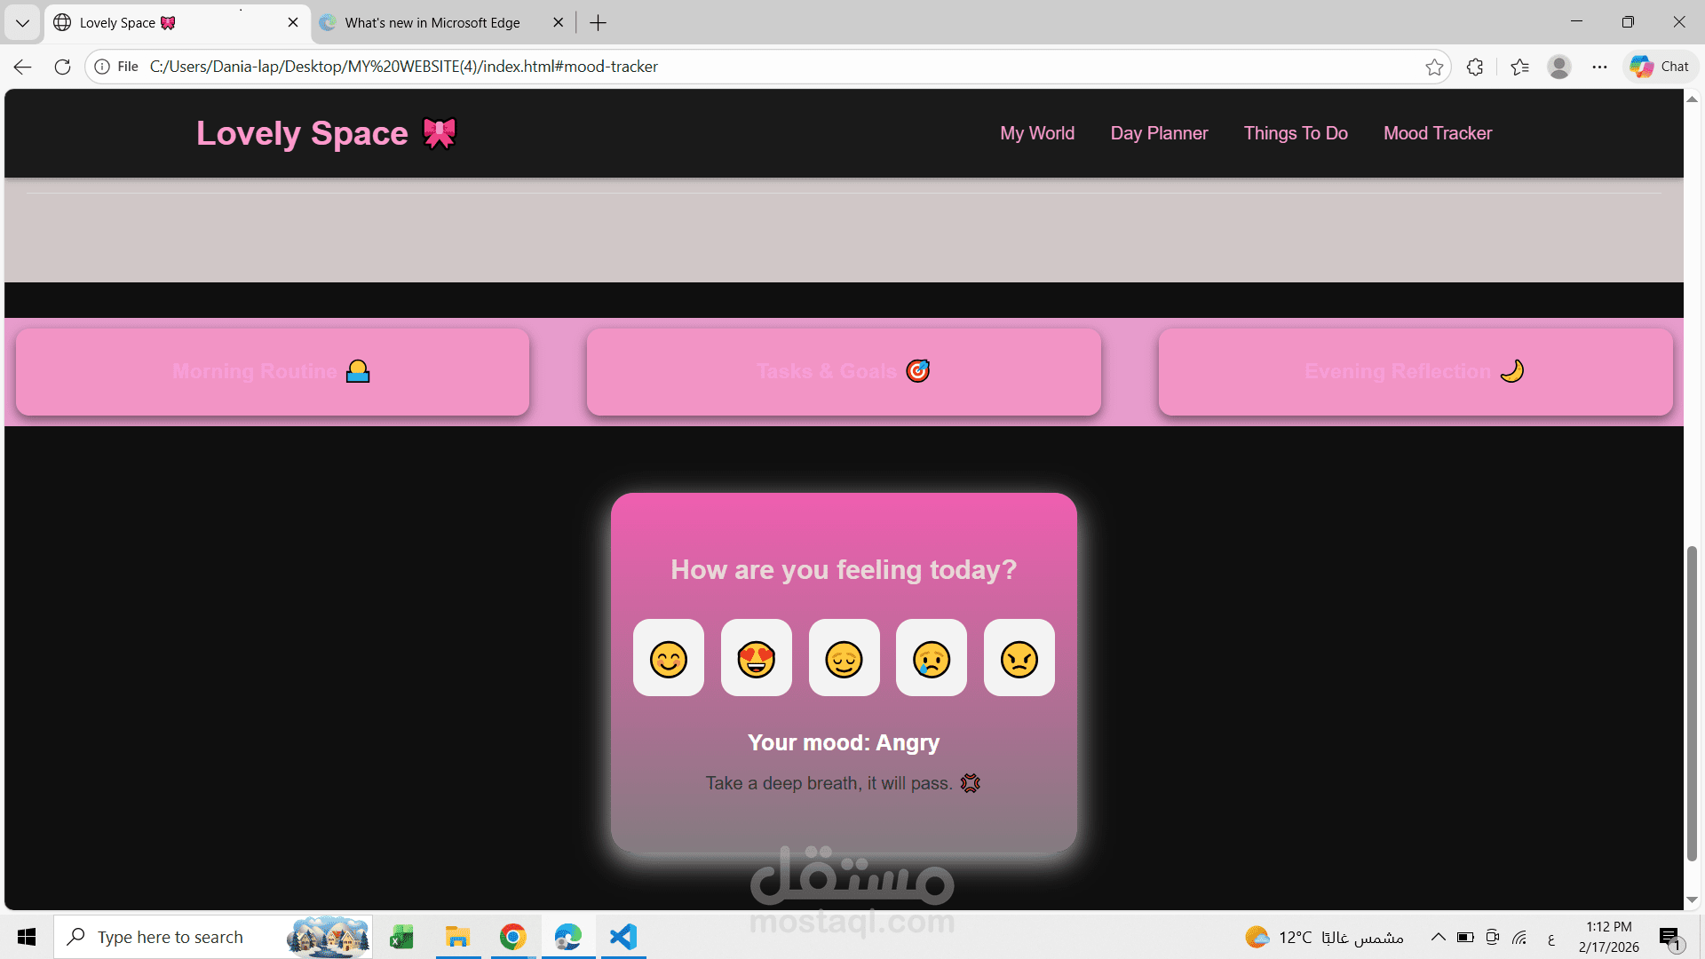Click the page vertical scrollbar thumb
Screen dimensions: 1705x959
pos(1692,703)
